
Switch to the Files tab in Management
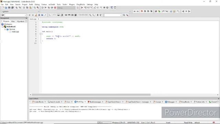13,21
